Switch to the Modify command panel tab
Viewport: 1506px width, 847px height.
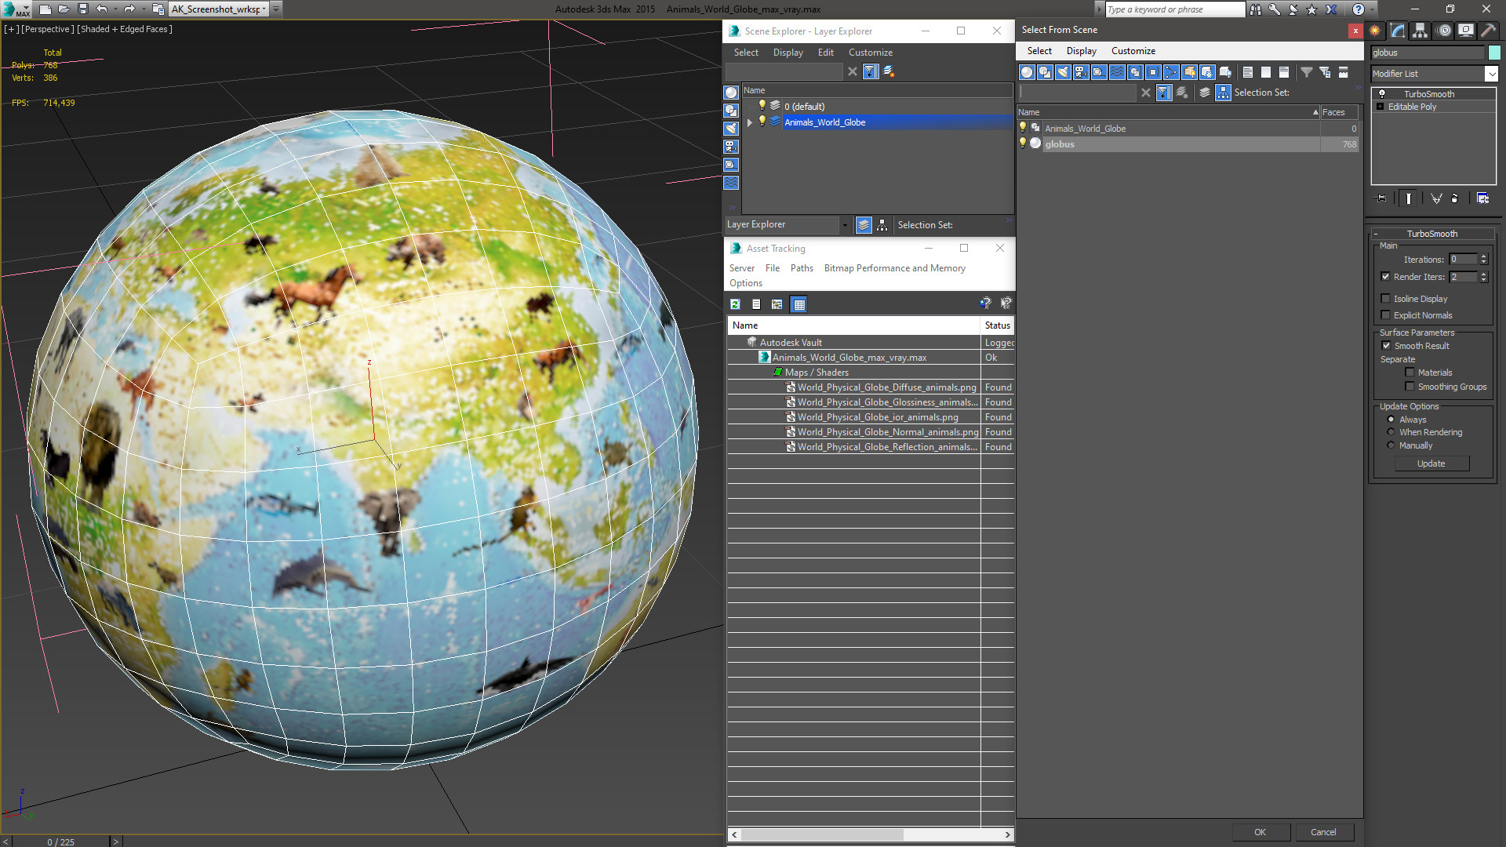pyautogui.click(x=1398, y=31)
